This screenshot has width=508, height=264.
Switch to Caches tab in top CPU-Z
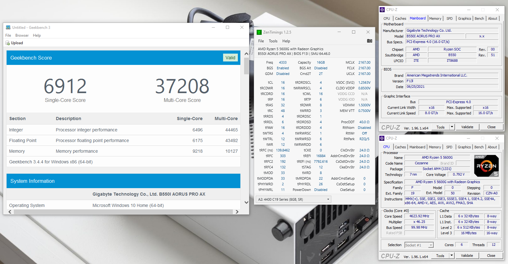pos(400,18)
